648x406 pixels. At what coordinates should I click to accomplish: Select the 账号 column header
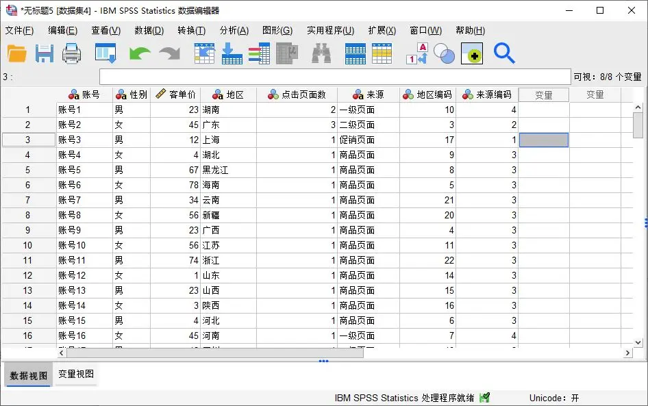point(84,94)
